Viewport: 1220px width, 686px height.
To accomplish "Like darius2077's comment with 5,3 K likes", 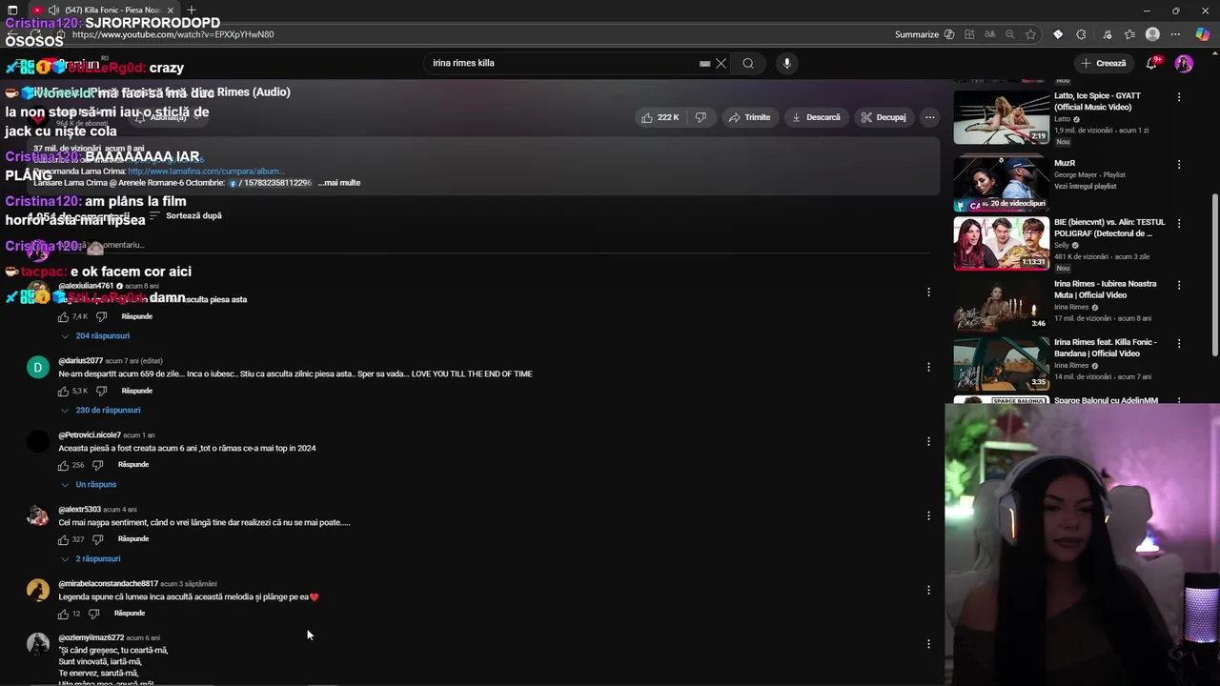I will pos(63,391).
